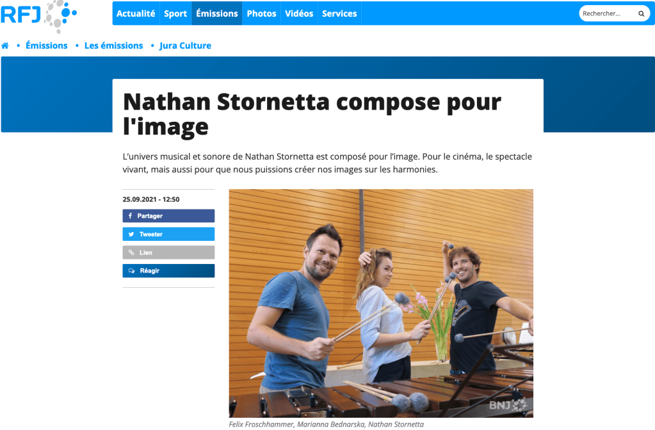
Task: Click the search magnifier icon
Action: coord(641,14)
